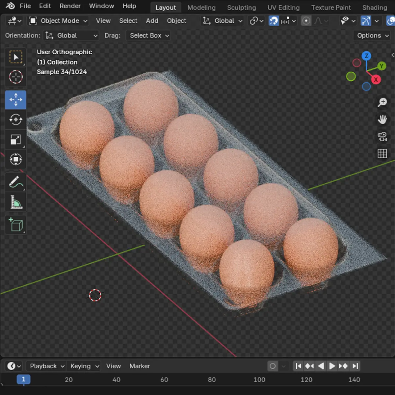This screenshot has height=395, width=395.
Task: Jump to the timeline end frame
Action: 355,366
